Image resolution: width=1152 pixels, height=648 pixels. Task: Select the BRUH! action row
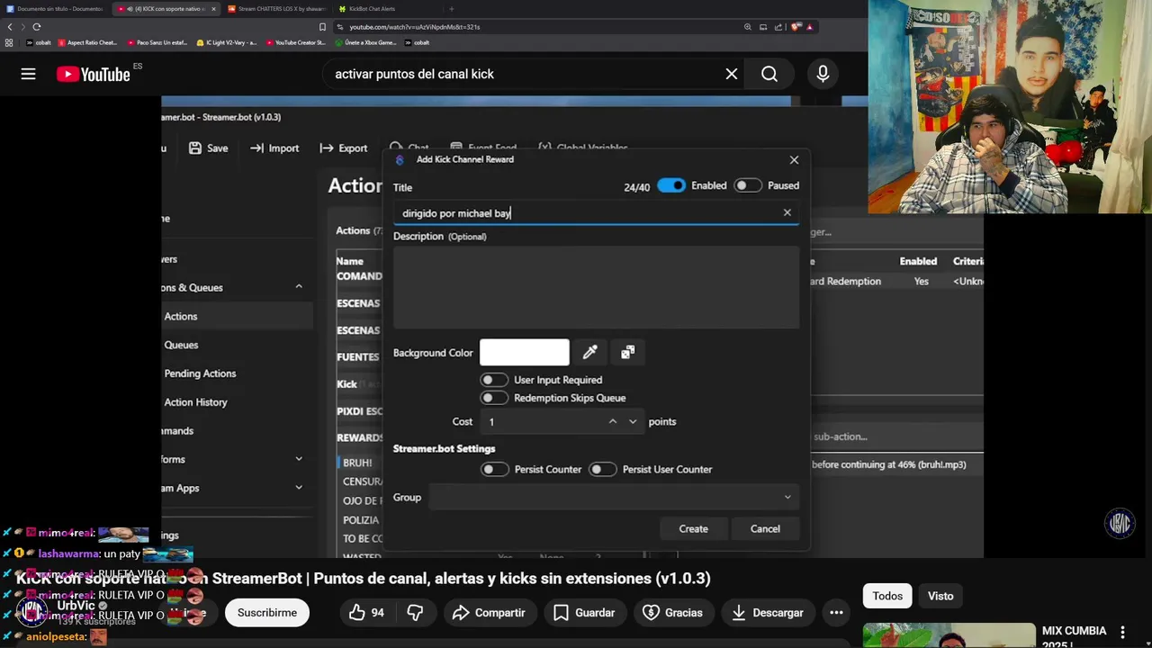[359, 463]
